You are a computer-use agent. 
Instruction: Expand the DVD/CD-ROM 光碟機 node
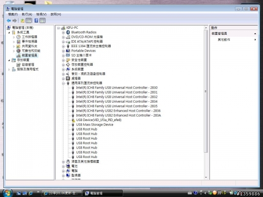[63, 37]
